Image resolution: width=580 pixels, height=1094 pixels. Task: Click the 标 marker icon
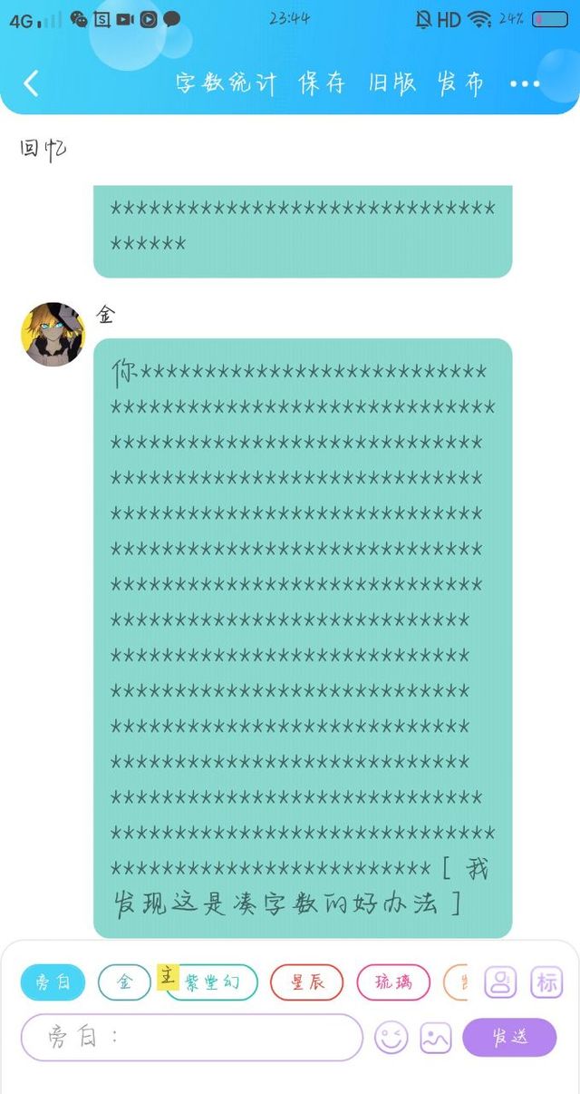[x=546, y=982]
